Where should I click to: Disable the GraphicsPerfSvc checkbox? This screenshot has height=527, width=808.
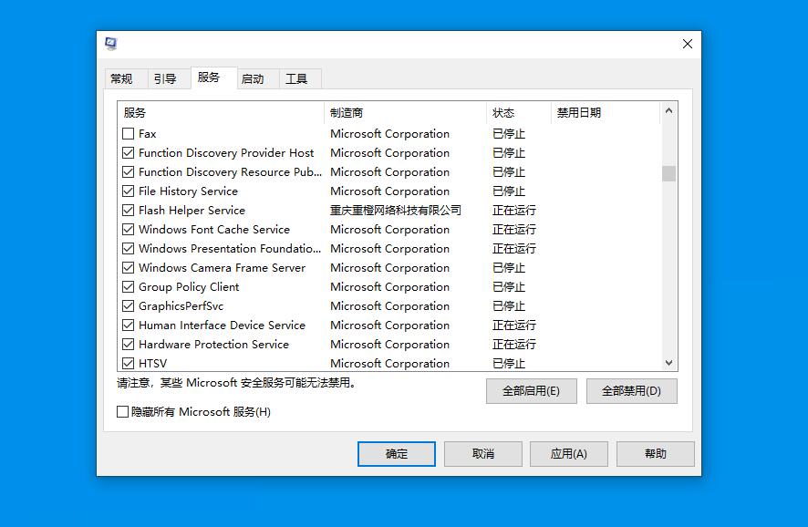point(129,306)
